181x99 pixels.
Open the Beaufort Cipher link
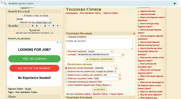click(x=100, y=94)
